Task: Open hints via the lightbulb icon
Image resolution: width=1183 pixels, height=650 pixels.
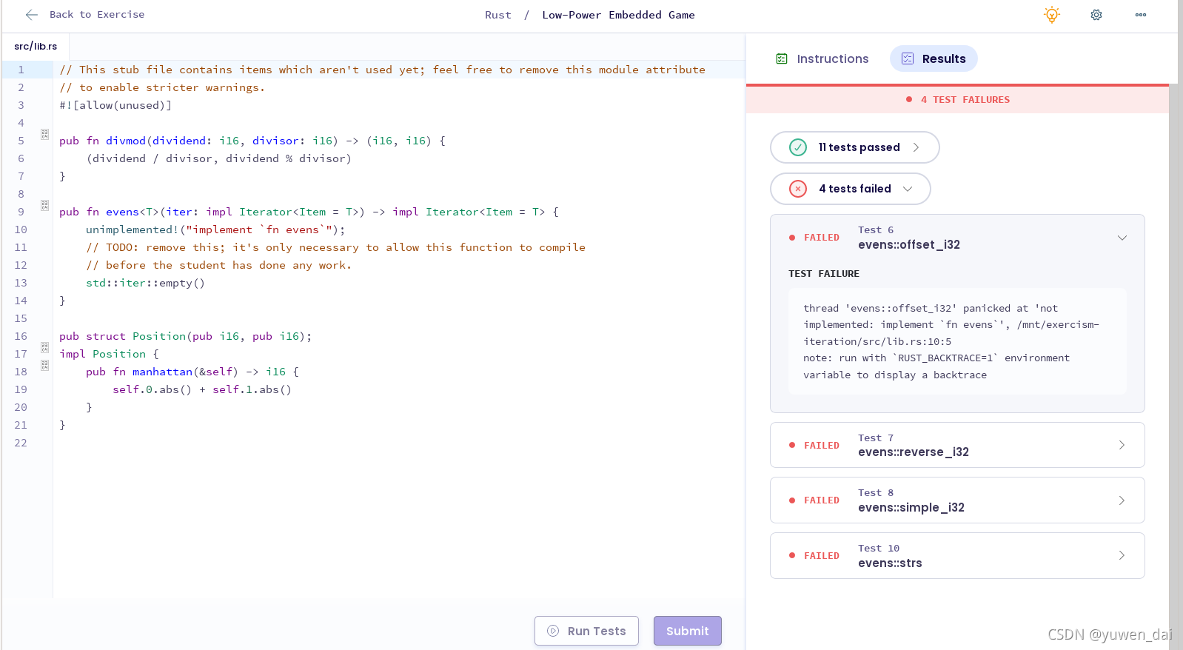Action: tap(1052, 15)
